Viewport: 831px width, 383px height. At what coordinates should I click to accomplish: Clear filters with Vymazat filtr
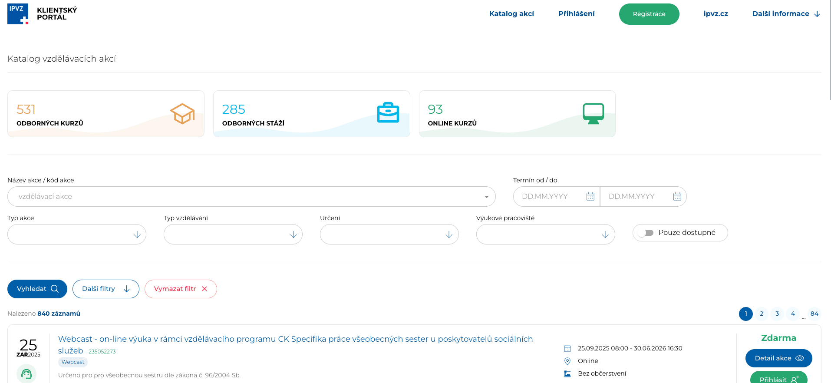[181, 289]
